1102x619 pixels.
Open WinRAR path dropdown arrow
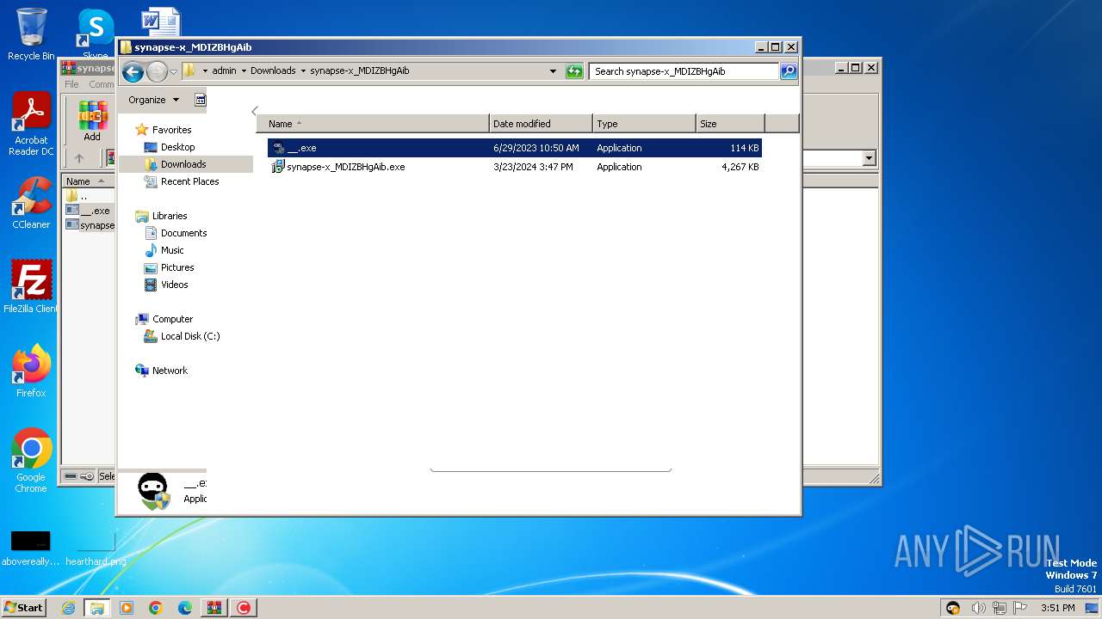(869, 158)
